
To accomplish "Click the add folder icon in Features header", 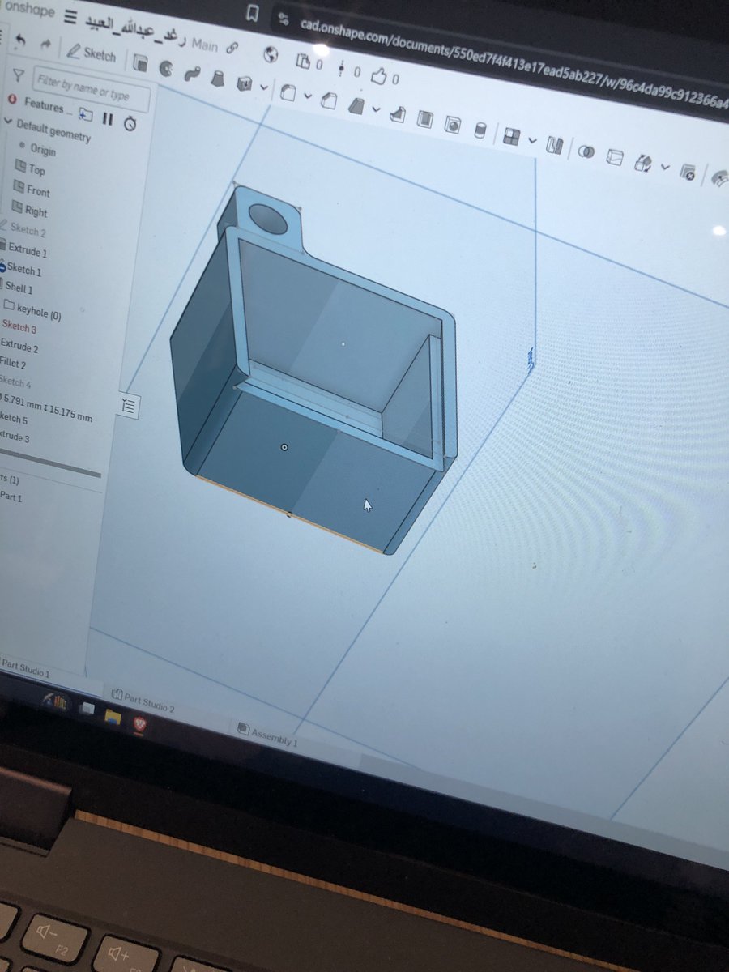I will tap(85, 114).
